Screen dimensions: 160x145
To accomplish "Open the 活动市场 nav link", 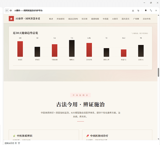I will point(147,19).
